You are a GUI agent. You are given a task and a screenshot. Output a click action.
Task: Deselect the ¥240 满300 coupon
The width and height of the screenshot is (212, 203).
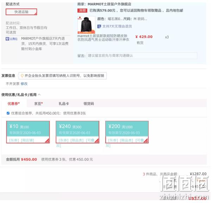(x=77, y=132)
